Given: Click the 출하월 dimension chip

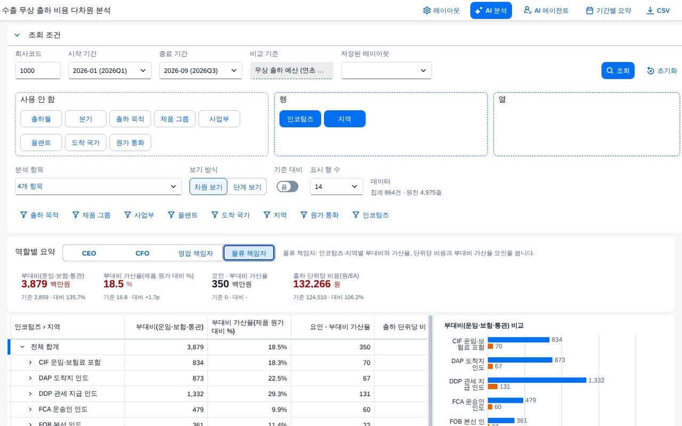Looking at the screenshot, I should (x=41, y=119).
